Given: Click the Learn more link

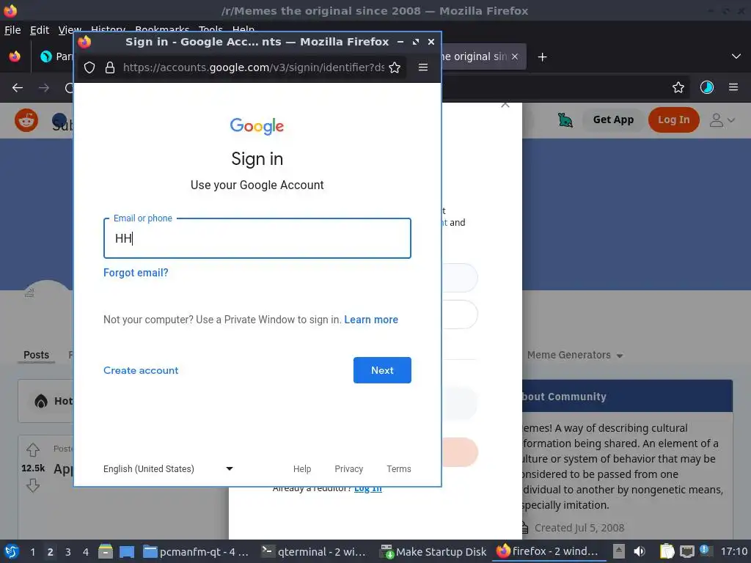Looking at the screenshot, I should (371, 320).
